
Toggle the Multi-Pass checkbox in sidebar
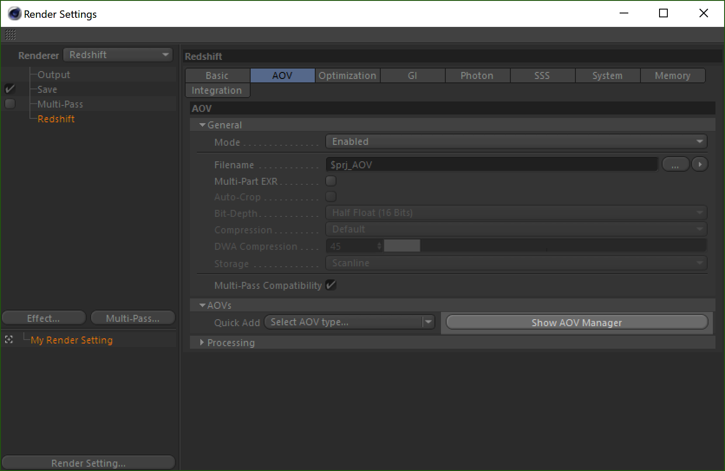10,104
